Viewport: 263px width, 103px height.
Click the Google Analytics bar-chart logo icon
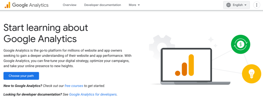pyautogui.click(x=7, y=5)
